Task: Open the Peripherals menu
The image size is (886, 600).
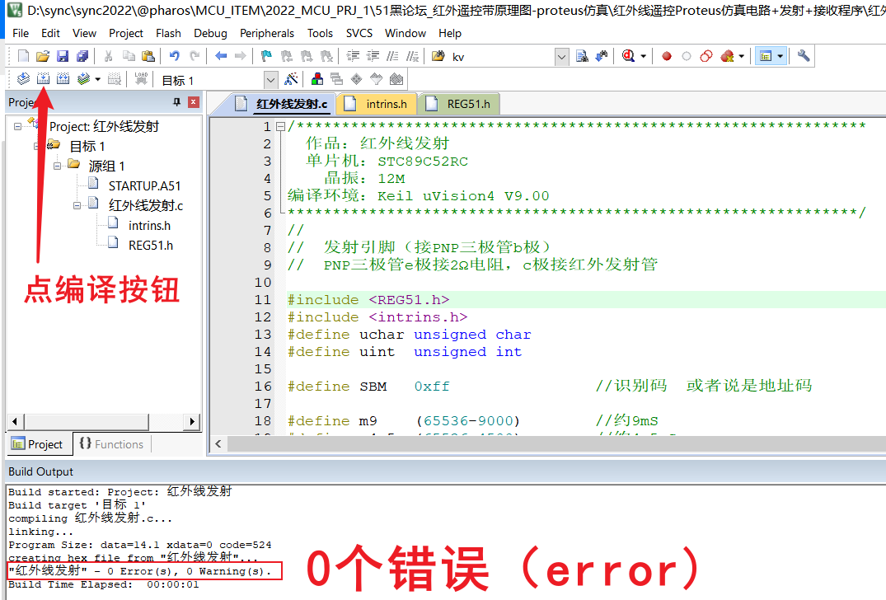Action: coord(267,33)
